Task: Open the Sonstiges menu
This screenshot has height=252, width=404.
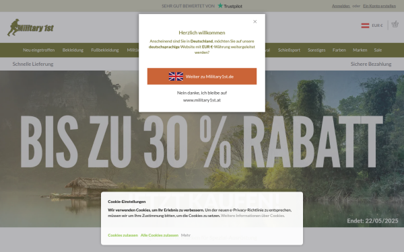Action: pos(316,50)
